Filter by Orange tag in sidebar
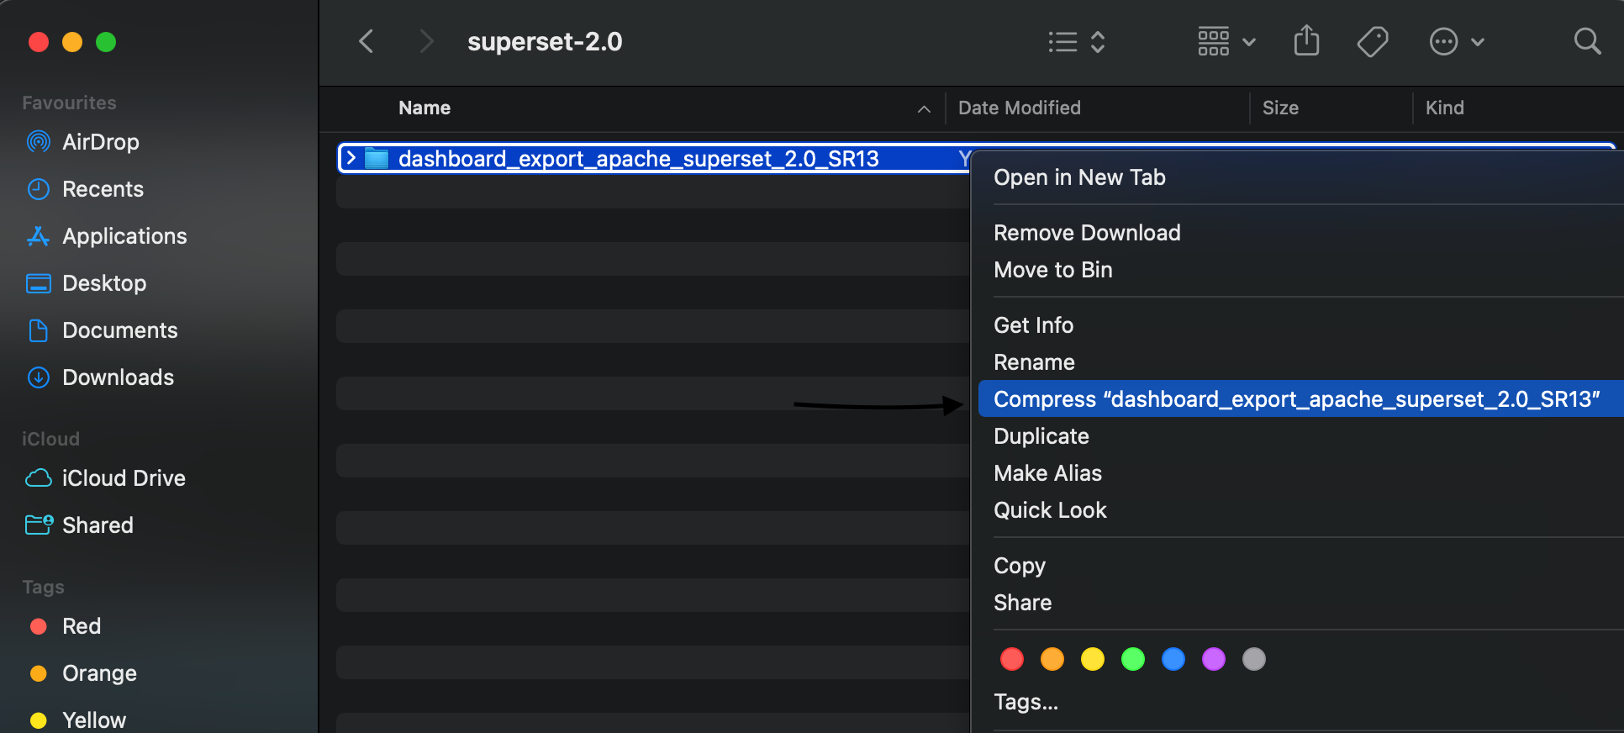Screen dimensions: 1624x733 99,673
